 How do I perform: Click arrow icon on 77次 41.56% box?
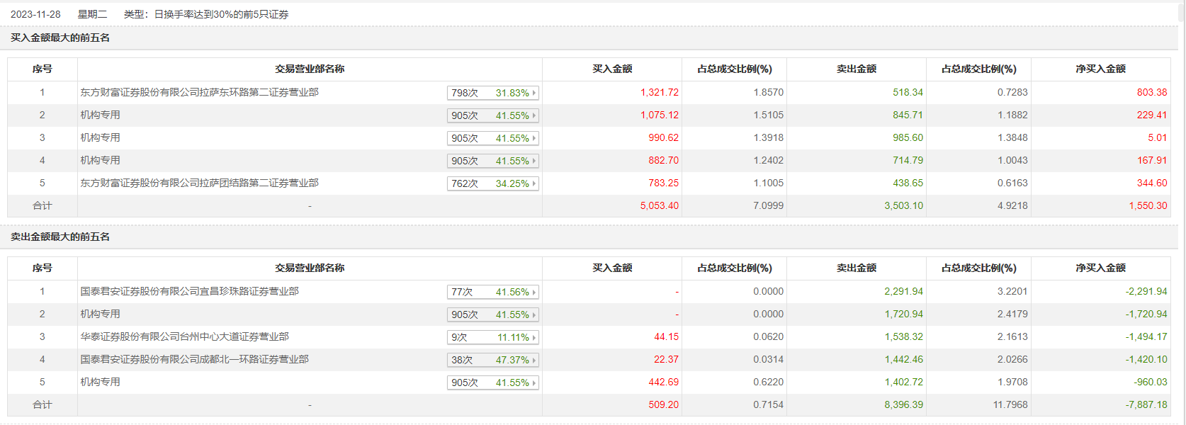(534, 292)
